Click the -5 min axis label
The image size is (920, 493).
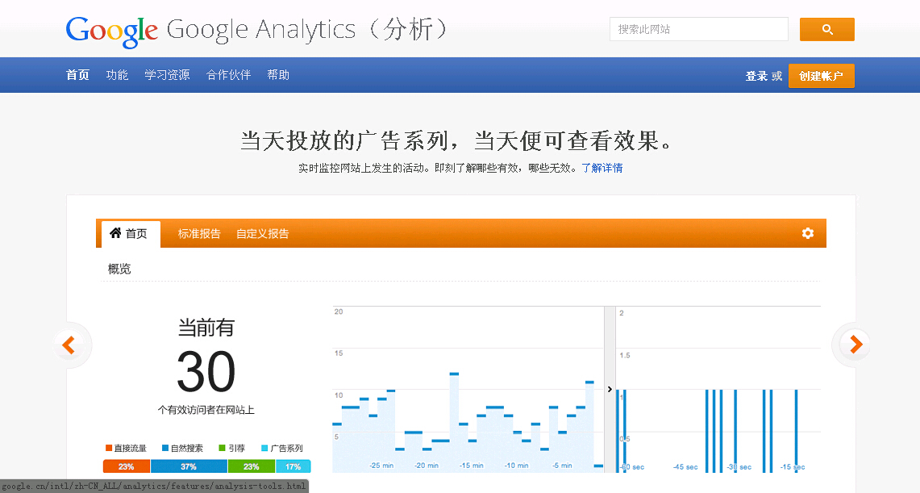coord(562,466)
